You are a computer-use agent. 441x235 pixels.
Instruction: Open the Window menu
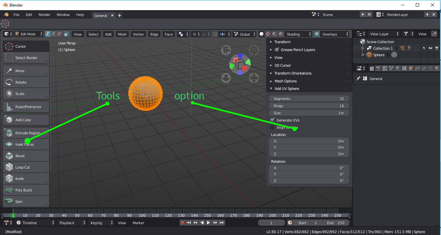point(63,15)
